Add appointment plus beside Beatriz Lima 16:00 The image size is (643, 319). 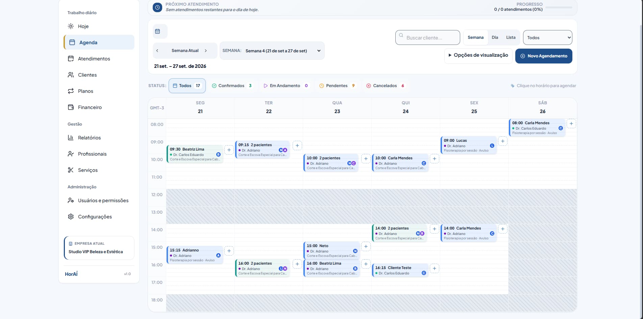pos(366,264)
